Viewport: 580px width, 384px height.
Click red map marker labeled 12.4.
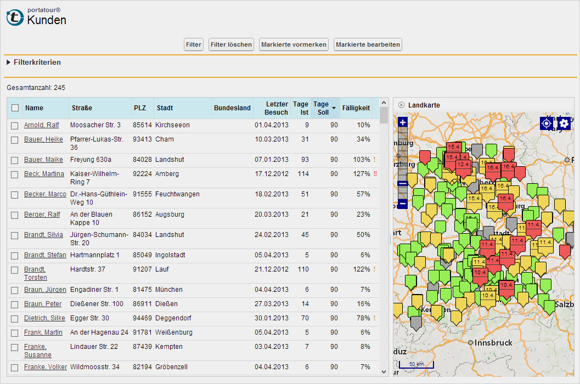[463, 165]
